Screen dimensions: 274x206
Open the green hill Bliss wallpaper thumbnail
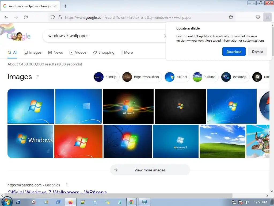(222, 141)
